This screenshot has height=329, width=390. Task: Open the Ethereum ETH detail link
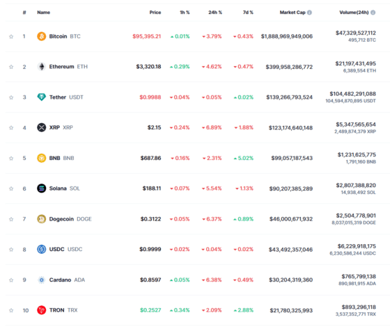pyautogui.click(x=68, y=67)
